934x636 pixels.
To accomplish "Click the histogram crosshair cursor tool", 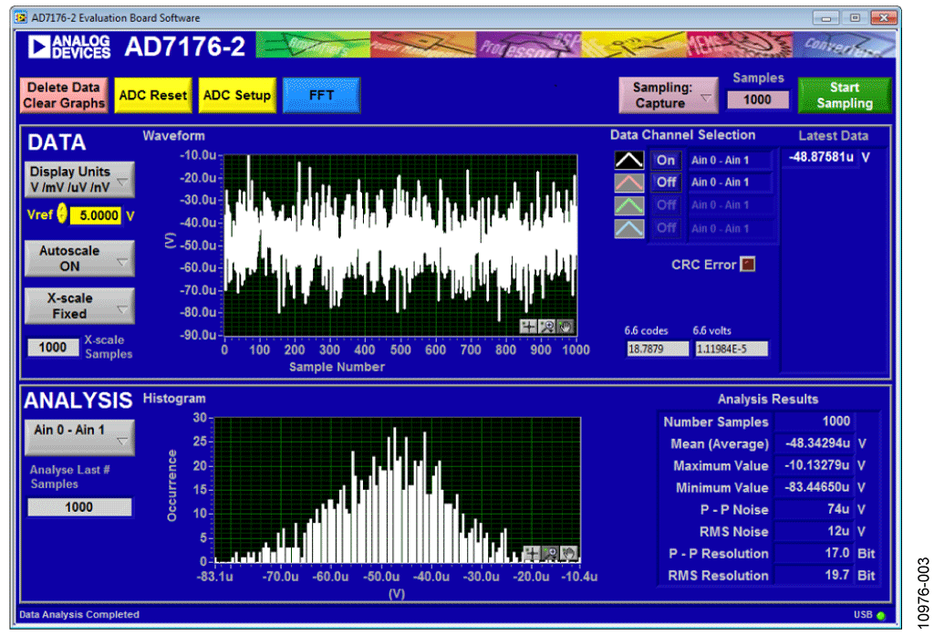I will (532, 553).
